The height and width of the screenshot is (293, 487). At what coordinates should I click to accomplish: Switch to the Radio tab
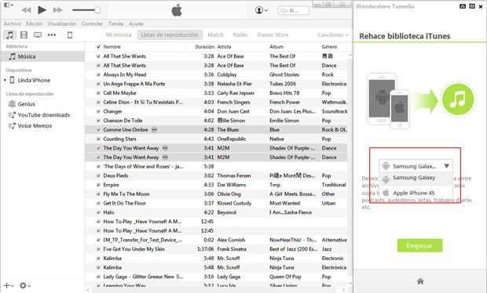(x=240, y=34)
